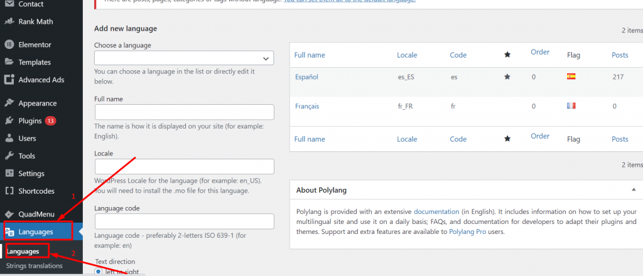Screen dimensions: 643x276
Task: Open the Français language link
Action: click(x=306, y=106)
